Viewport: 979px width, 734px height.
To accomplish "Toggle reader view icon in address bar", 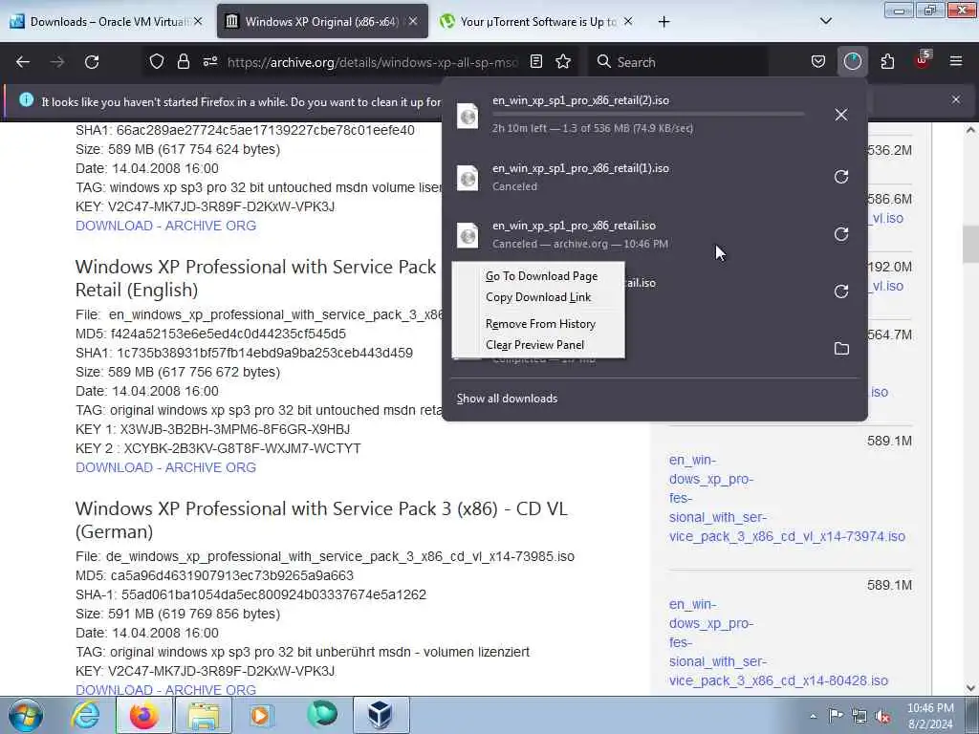I will 535,62.
